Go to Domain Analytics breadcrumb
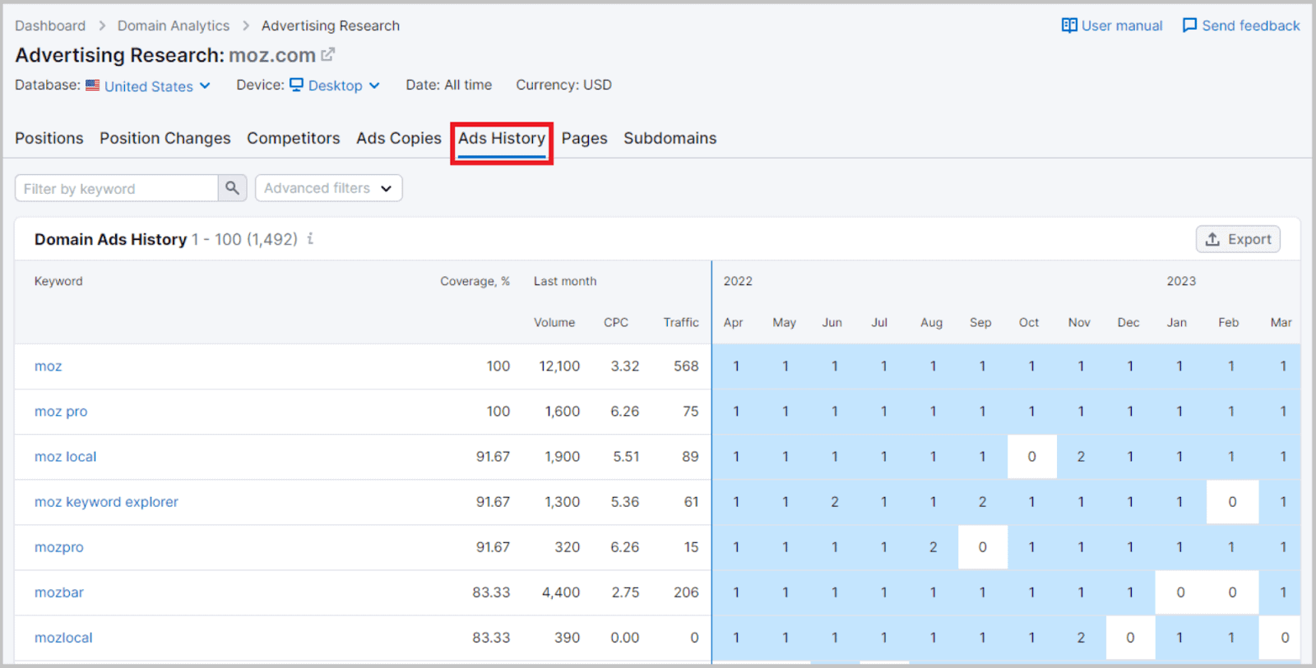 [x=174, y=25]
